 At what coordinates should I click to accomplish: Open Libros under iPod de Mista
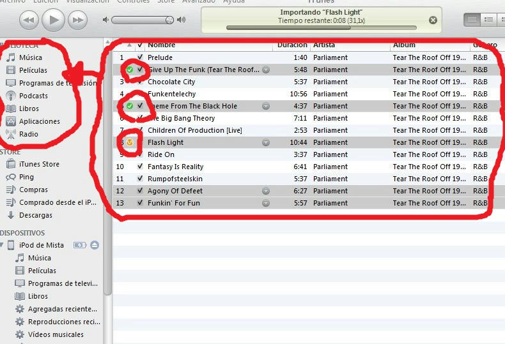[38, 296]
